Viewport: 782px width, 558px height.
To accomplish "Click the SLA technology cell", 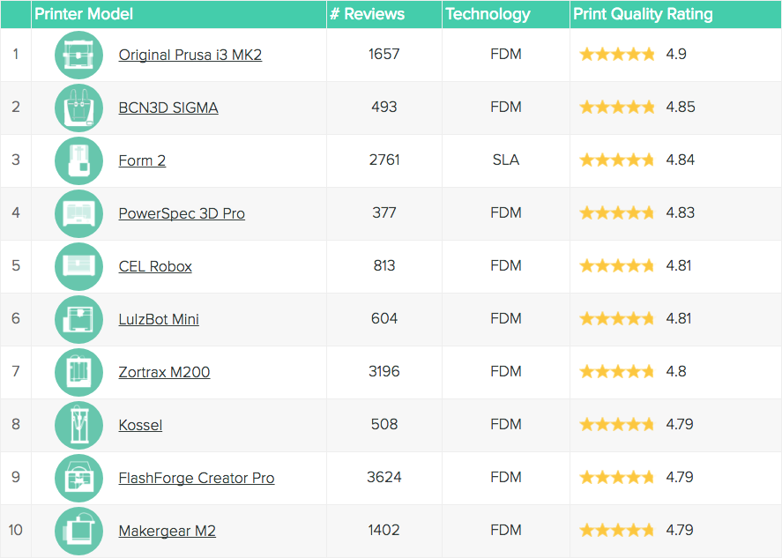I will [506, 160].
